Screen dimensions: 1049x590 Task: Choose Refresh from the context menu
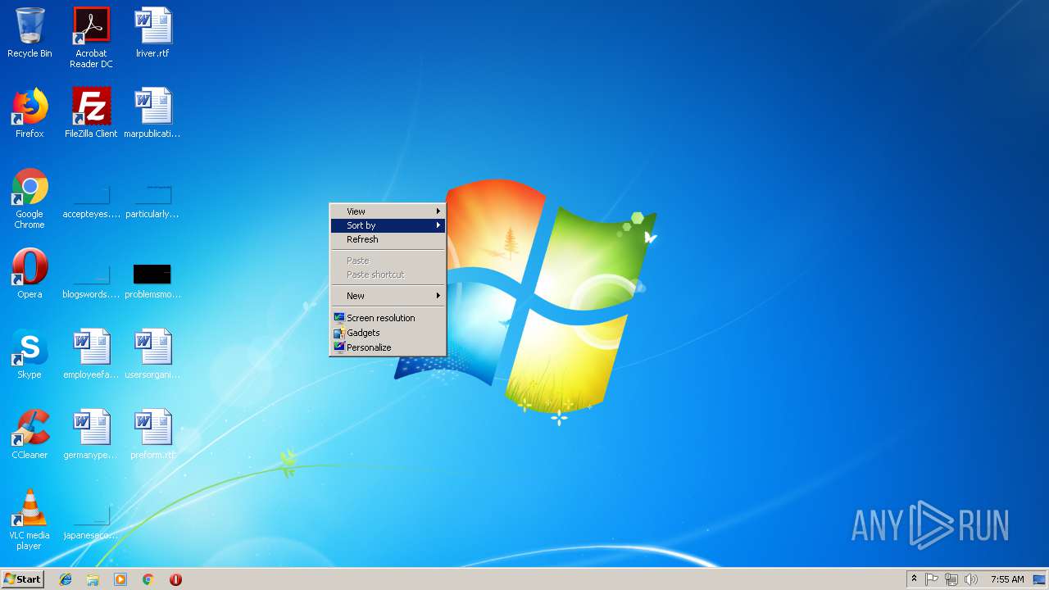pyautogui.click(x=388, y=239)
